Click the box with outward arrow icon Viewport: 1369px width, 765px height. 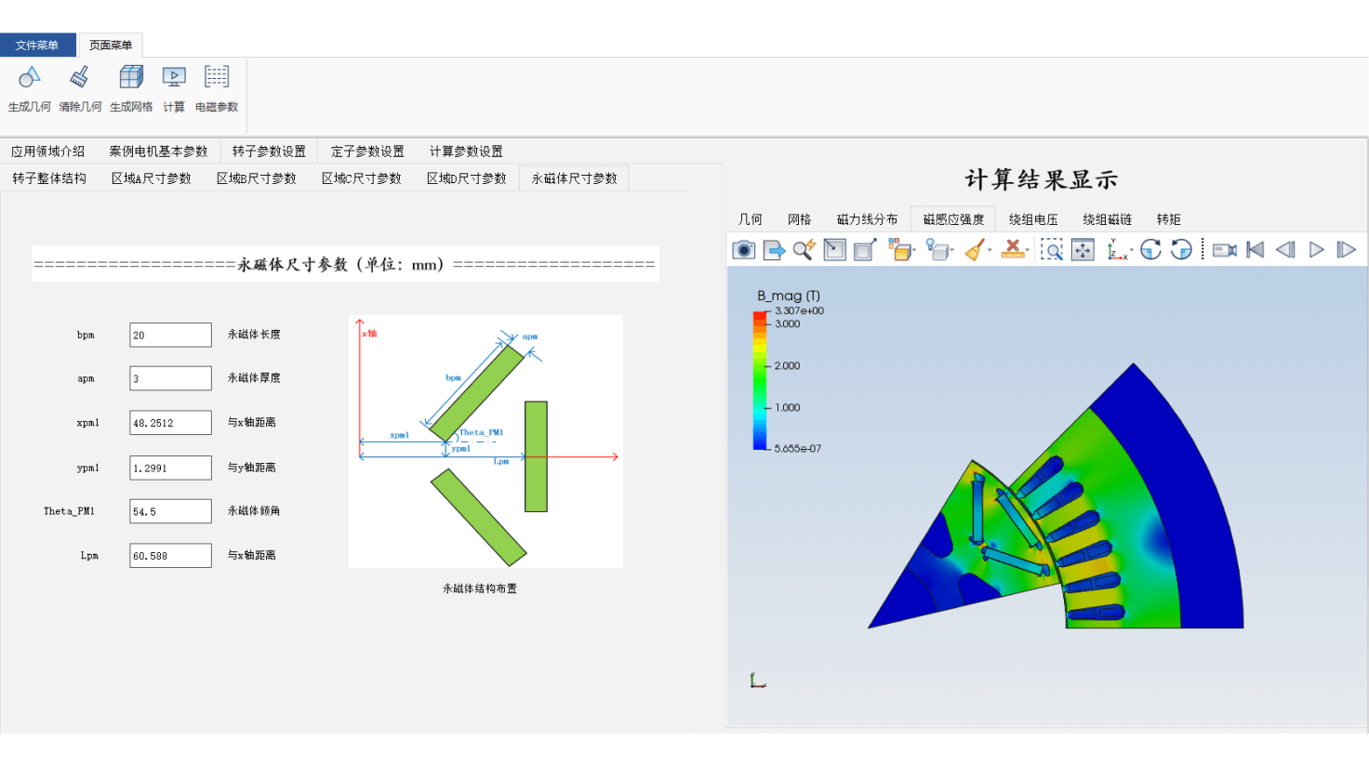pyautogui.click(x=865, y=250)
